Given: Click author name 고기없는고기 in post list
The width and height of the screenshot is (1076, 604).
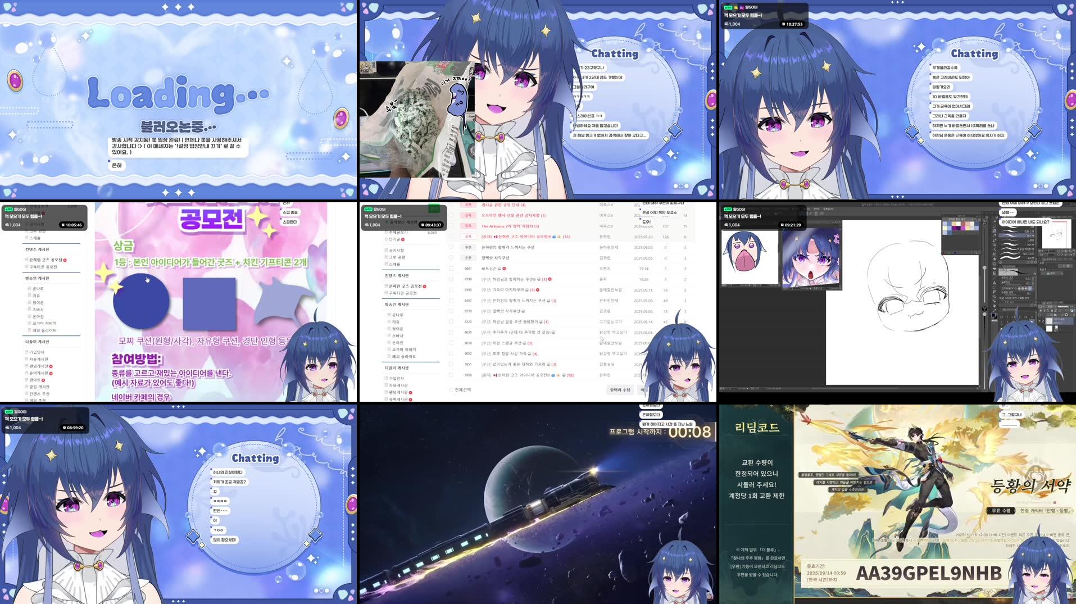Looking at the screenshot, I should click(x=610, y=322).
